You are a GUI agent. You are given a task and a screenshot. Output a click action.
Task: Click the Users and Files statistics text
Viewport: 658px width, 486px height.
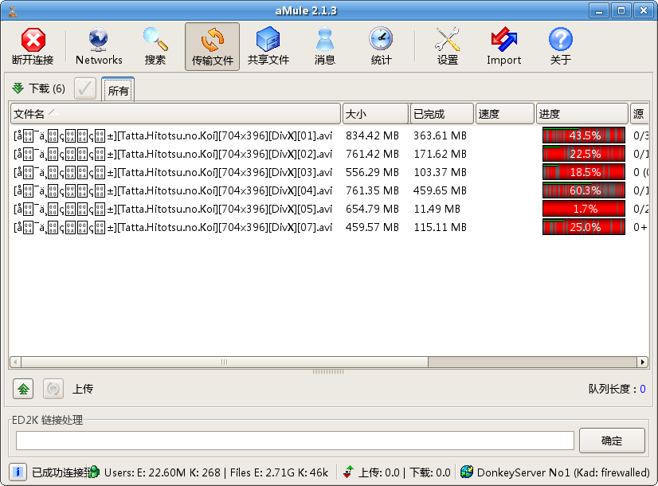(x=216, y=472)
